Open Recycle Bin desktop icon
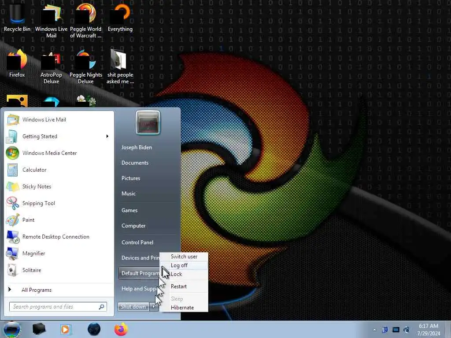 click(17, 17)
